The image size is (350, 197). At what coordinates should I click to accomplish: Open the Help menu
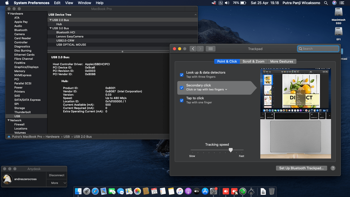[100, 3]
